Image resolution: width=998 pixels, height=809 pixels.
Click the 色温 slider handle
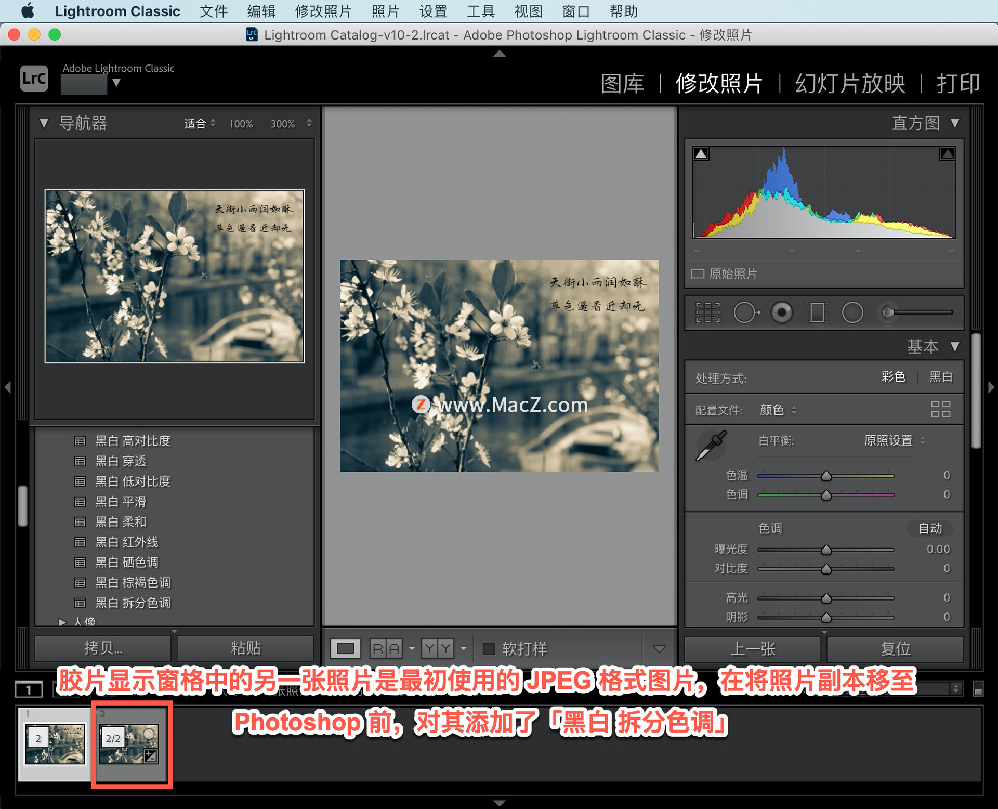pyautogui.click(x=826, y=476)
